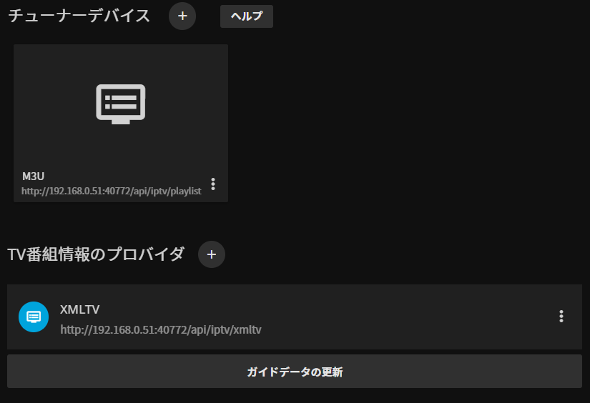Click the M3U tuner TV icon
This screenshot has height=403, width=590.
121,104
